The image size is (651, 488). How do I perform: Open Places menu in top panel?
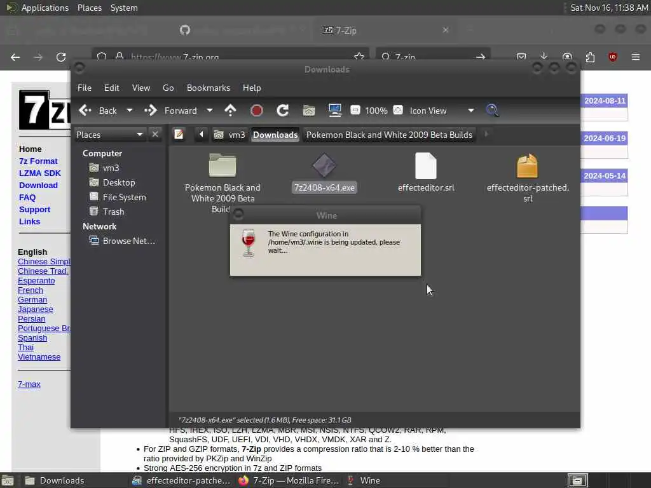click(89, 8)
